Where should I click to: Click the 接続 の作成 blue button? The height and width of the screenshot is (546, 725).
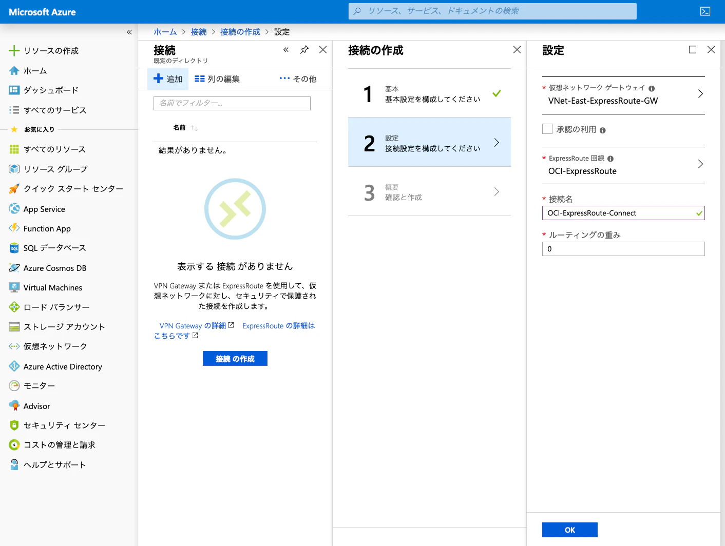point(235,359)
